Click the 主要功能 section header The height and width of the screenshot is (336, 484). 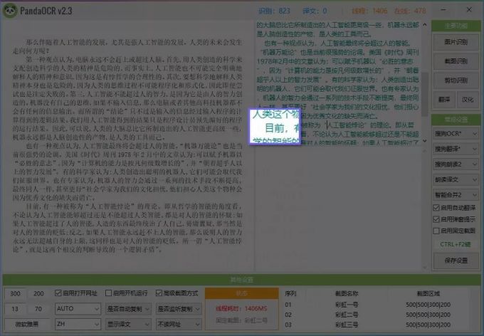pos(456,26)
